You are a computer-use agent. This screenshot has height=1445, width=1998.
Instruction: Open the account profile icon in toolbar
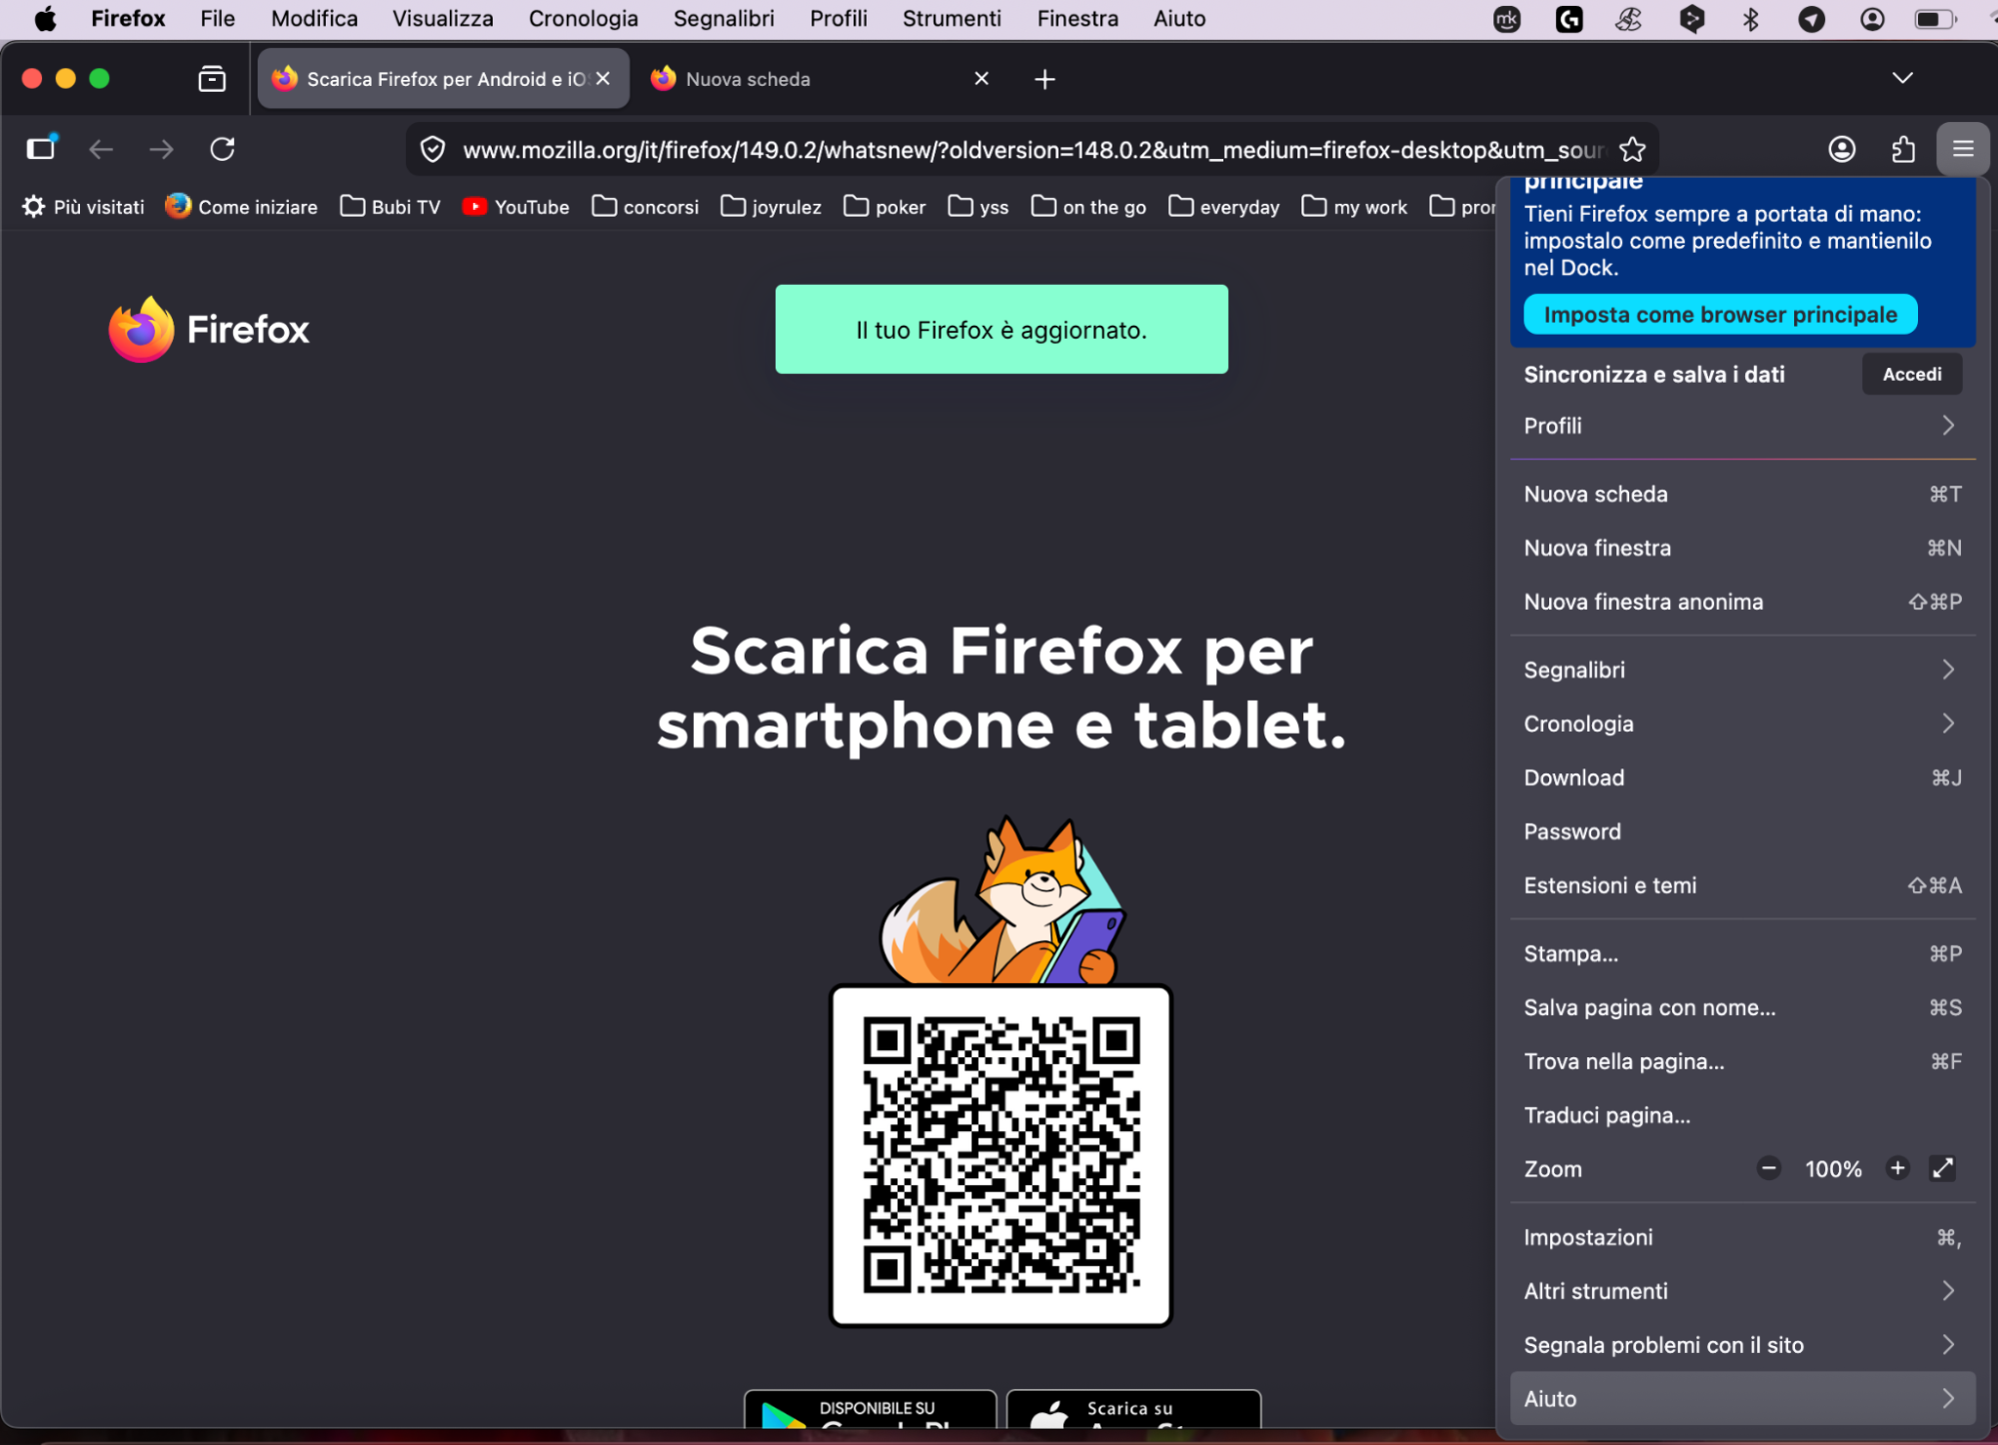click(1840, 149)
